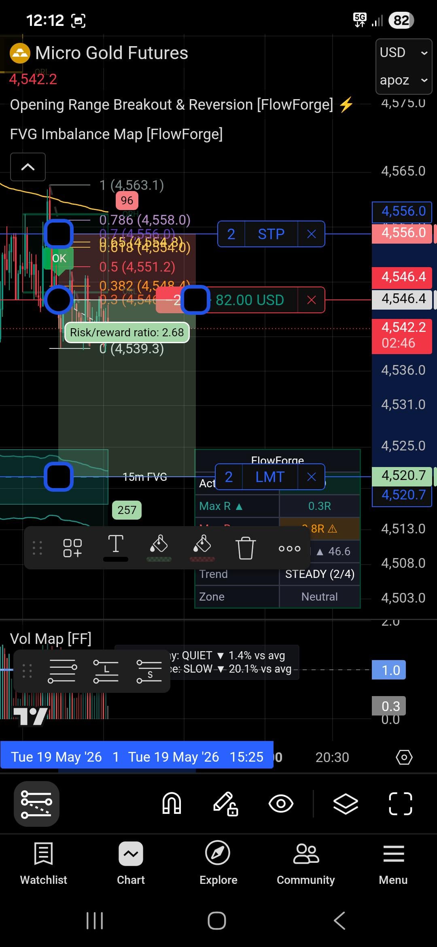Toggle the lock drawings pencil icon
Image resolution: width=437 pixels, height=947 pixels.
[x=226, y=803]
